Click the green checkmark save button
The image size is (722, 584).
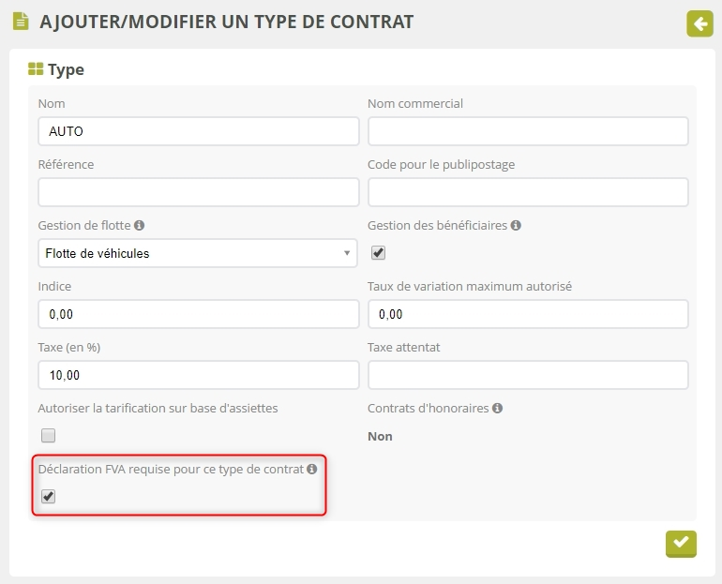tap(681, 543)
